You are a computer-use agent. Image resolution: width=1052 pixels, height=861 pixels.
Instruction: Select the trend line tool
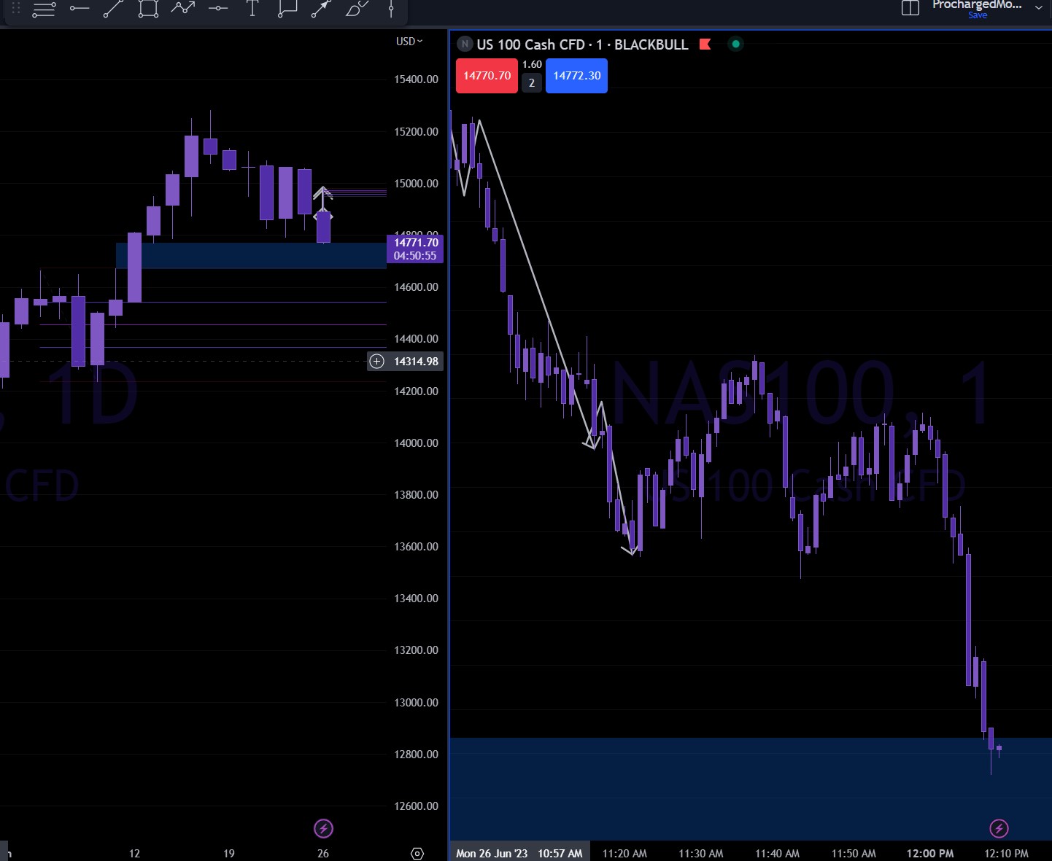coord(113,9)
